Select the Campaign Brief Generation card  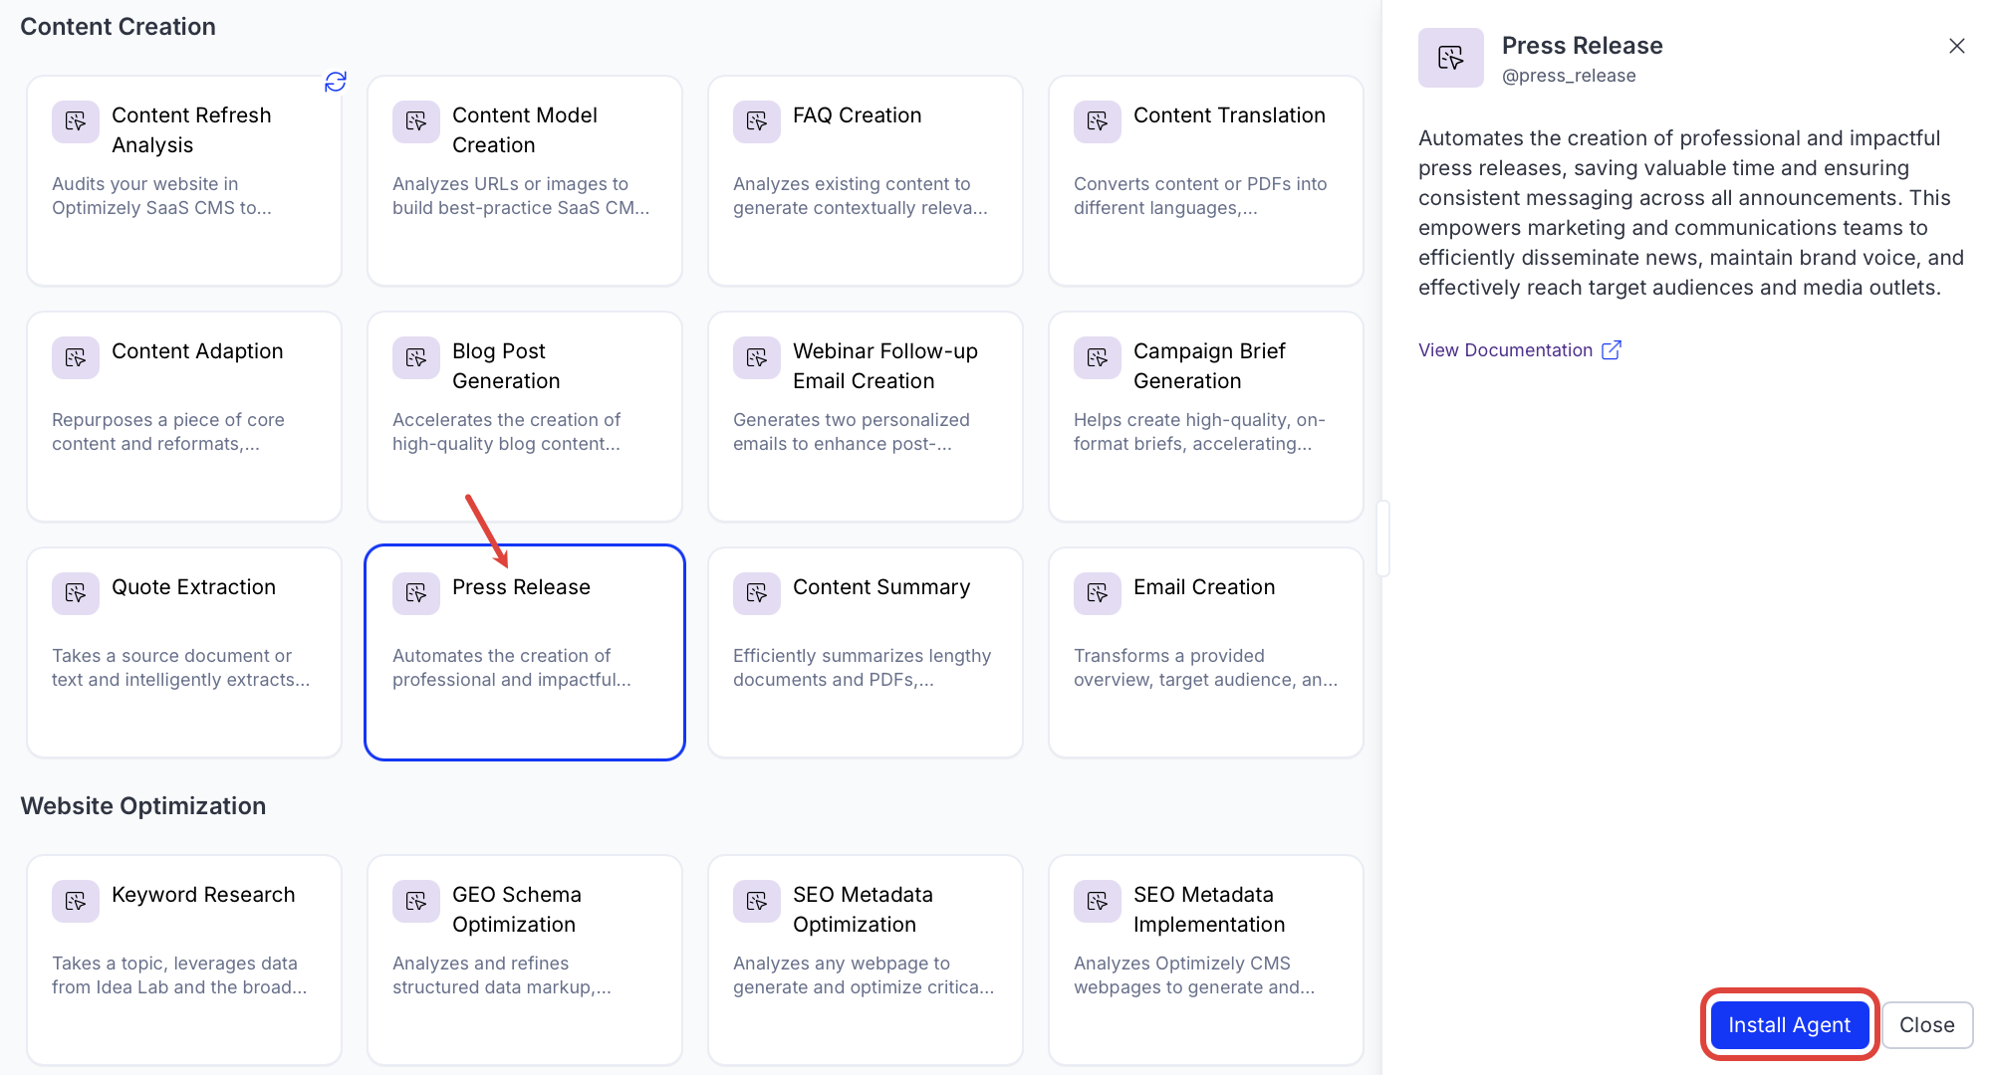[1206, 416]
